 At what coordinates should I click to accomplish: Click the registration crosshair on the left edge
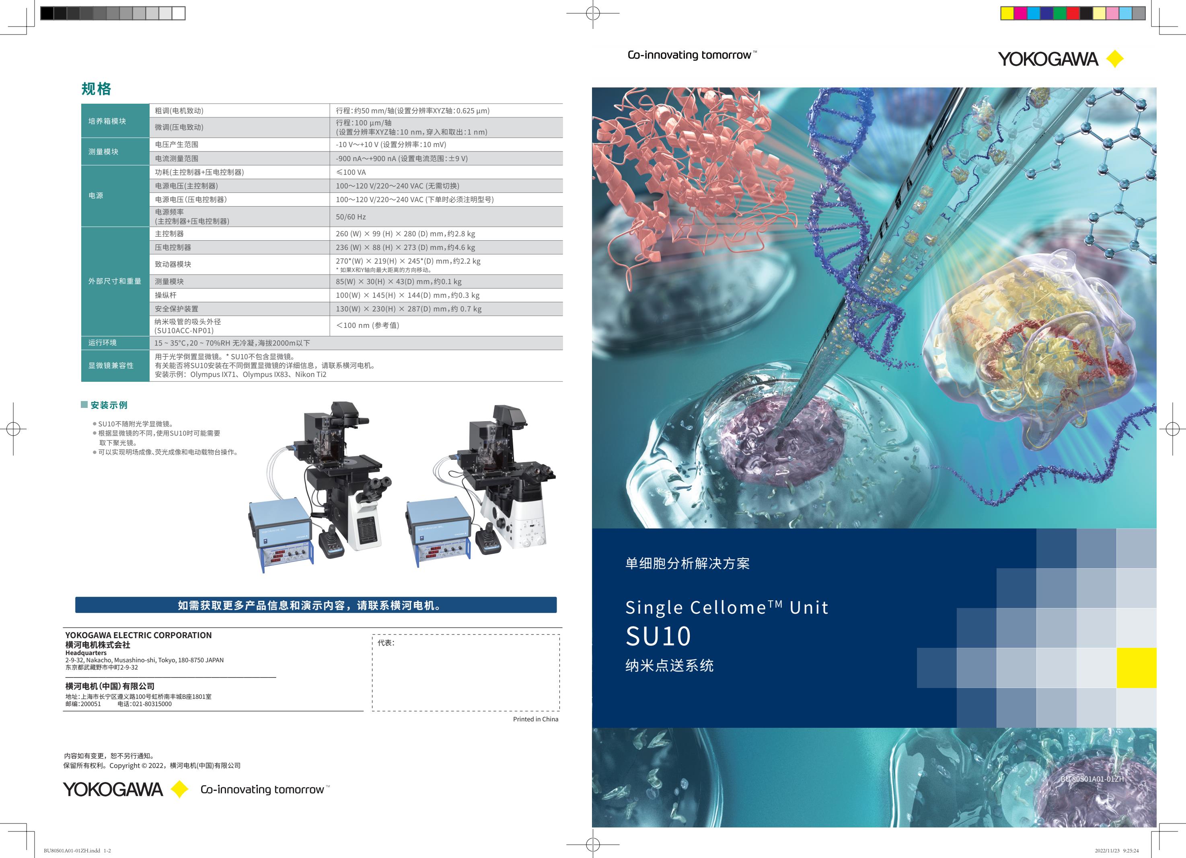14,429
